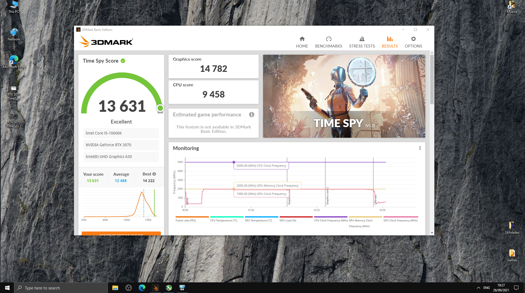
Task: Click the Your score value 13 631
Action: coord(93,181)
